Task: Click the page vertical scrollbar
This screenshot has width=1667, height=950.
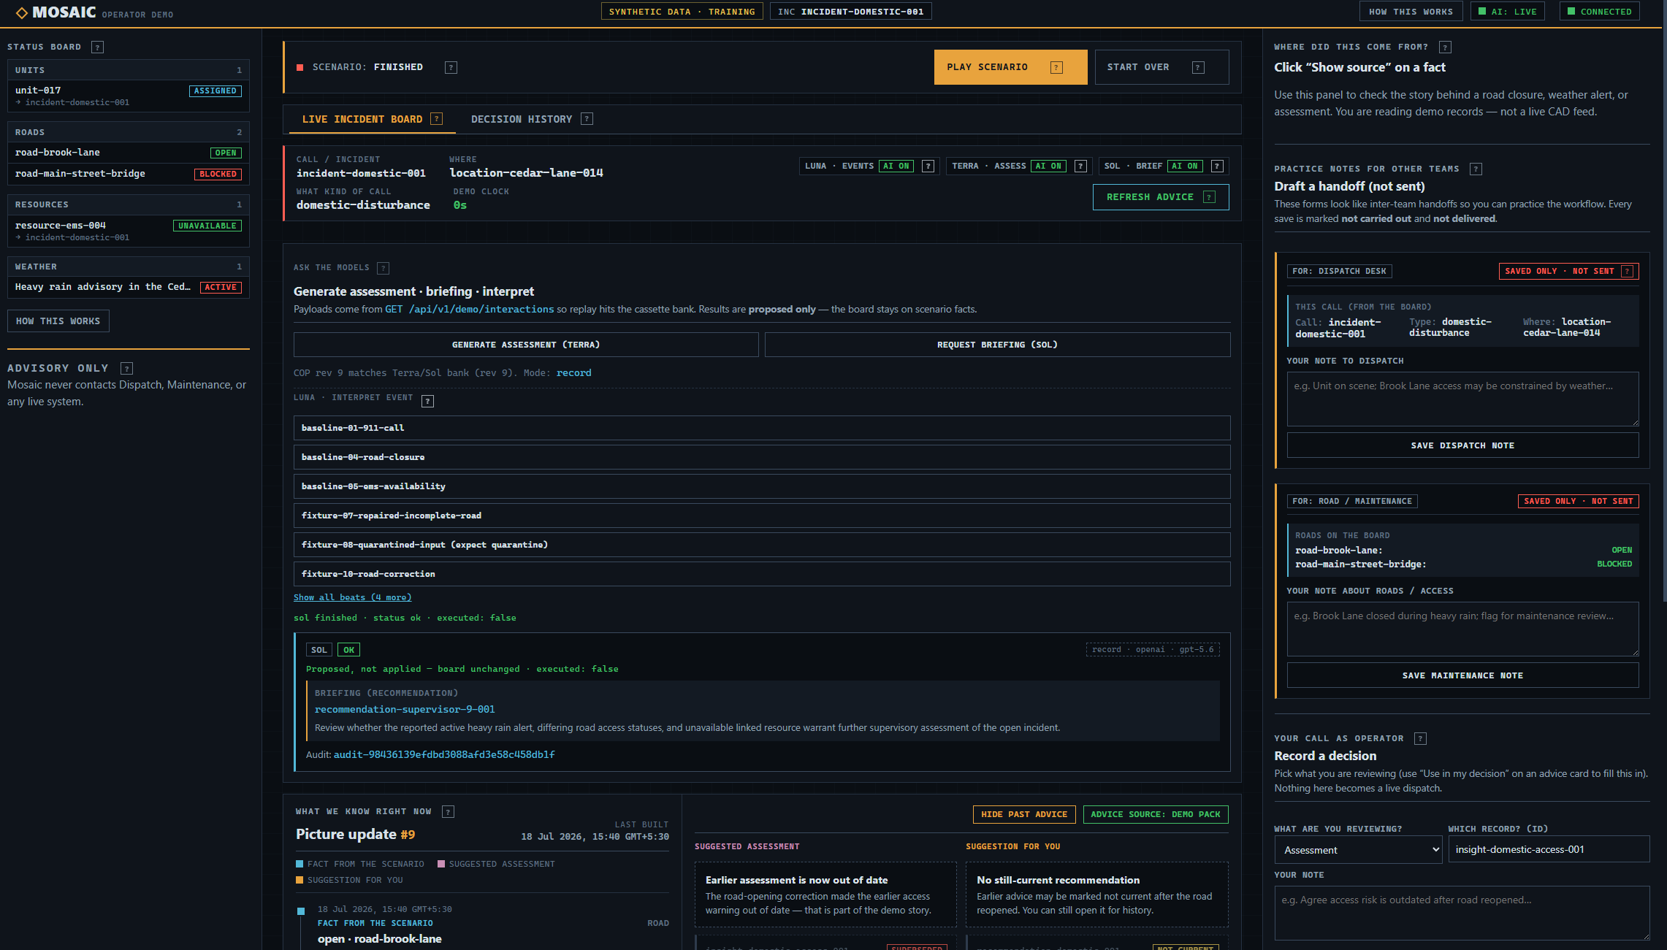Action: point(1664,314)
